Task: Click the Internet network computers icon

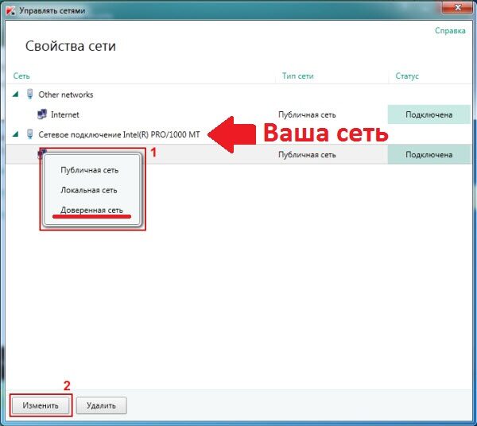Action: point(42,114)
